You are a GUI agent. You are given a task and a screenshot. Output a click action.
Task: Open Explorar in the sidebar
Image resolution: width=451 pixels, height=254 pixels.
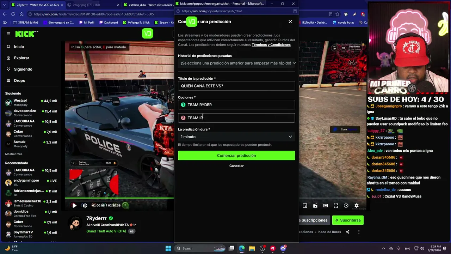(x=21, y=58)
